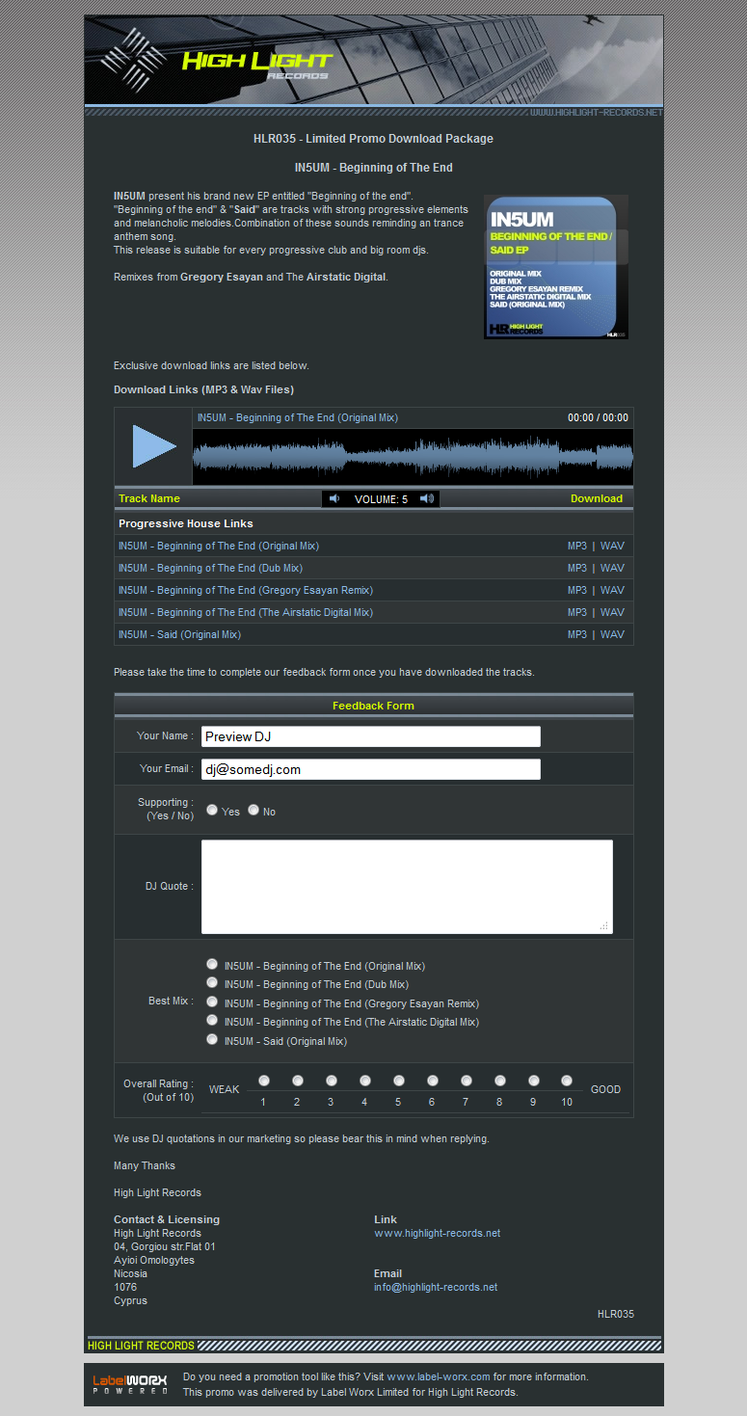747x1416 pixels.
Task: Play the IN5UM Original Mix preview
Action: [x=154, y=446]
